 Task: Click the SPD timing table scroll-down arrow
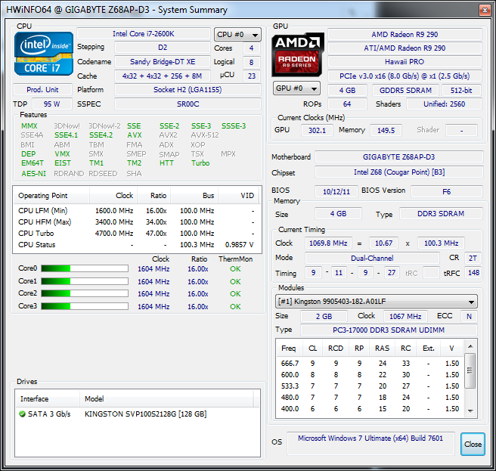[470, 411]
